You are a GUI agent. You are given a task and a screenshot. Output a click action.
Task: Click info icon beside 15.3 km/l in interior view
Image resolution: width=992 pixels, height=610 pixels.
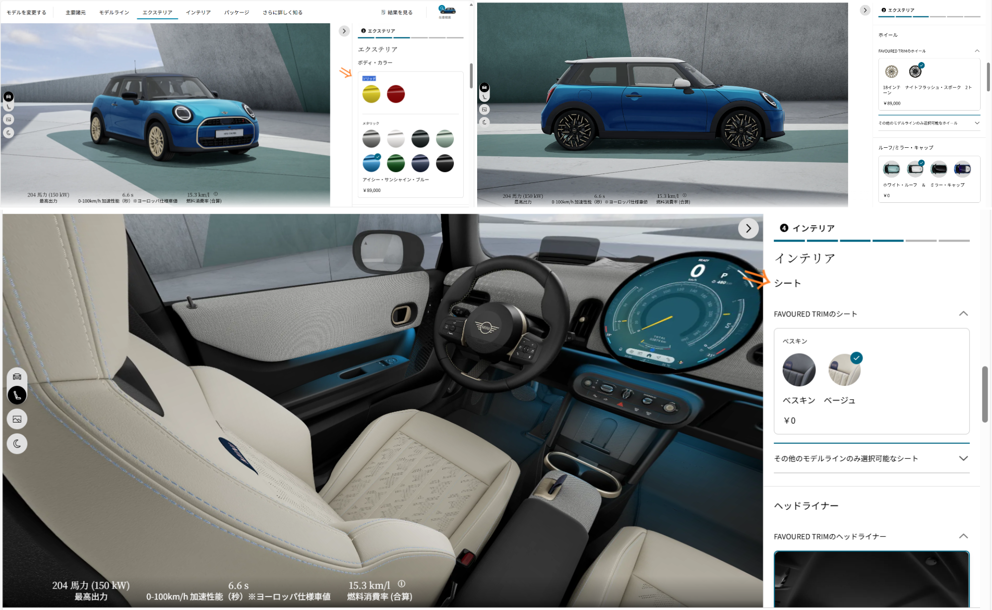point(401,584)
